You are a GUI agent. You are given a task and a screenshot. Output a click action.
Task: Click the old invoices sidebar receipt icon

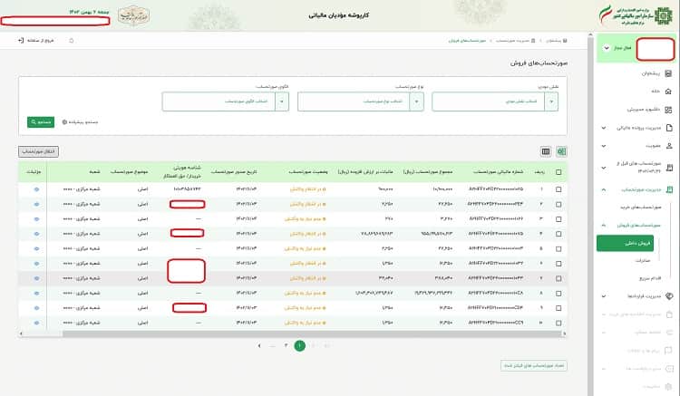pyautogui.click(x=670, y=168)
